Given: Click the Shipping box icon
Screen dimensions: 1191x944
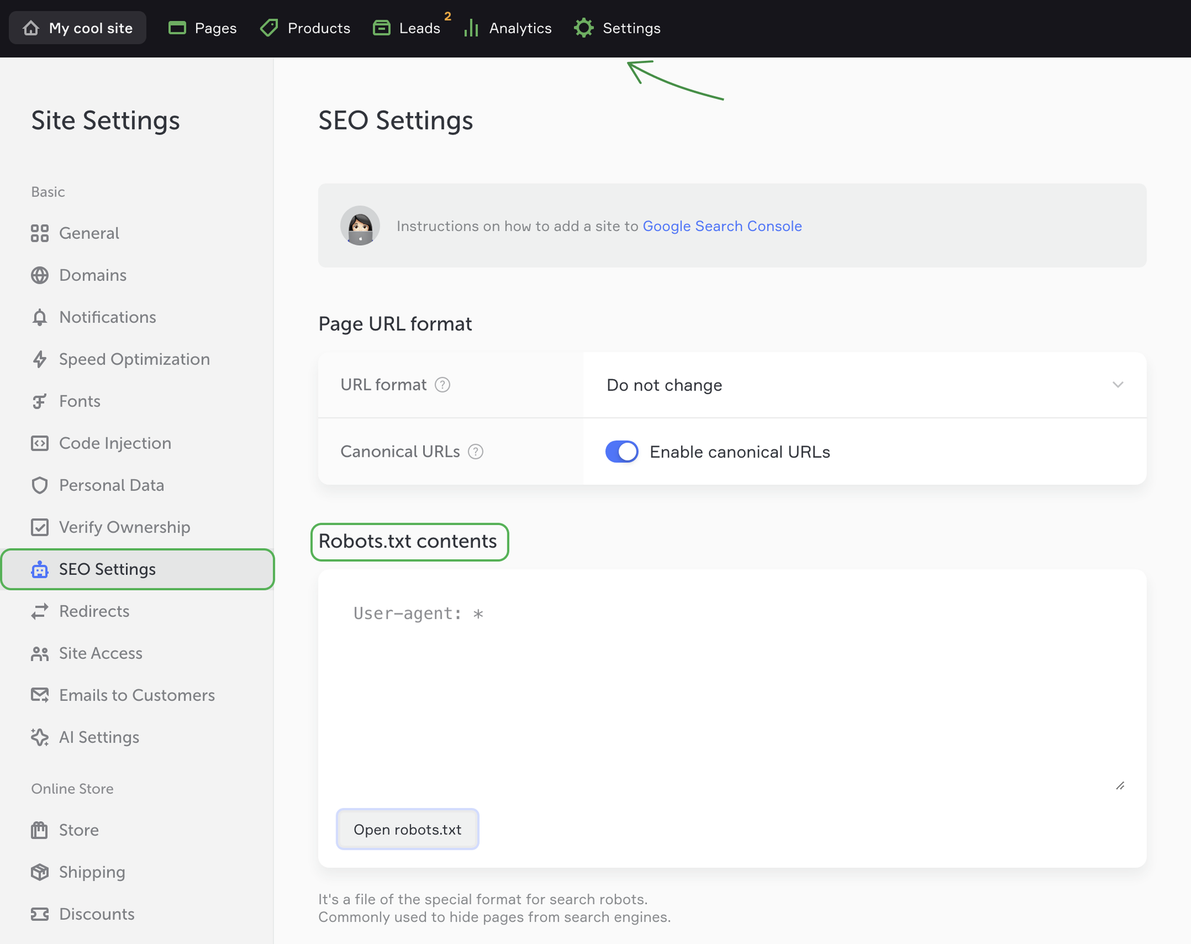Looking at the screenshot, I should click(x=40, y=872).
